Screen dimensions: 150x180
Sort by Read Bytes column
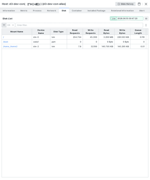107,32
